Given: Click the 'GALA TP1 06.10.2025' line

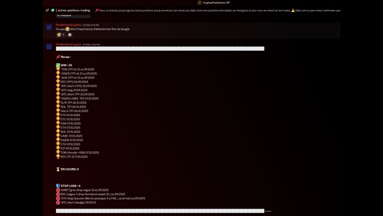Looking at the screenshot, I should (x=74, y=111).
